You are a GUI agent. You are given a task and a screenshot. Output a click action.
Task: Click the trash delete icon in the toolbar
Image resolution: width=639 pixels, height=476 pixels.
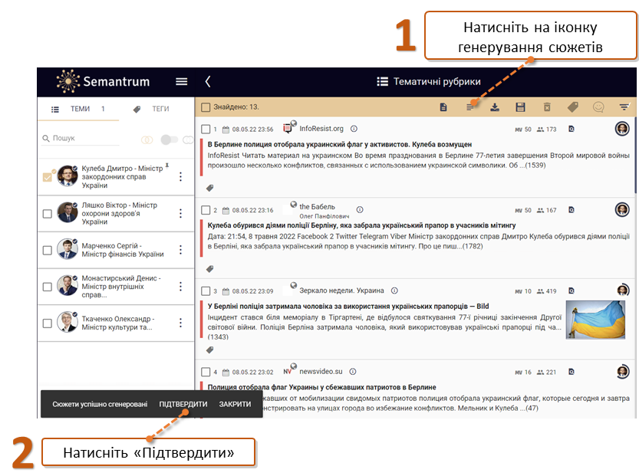coord(547,107)
